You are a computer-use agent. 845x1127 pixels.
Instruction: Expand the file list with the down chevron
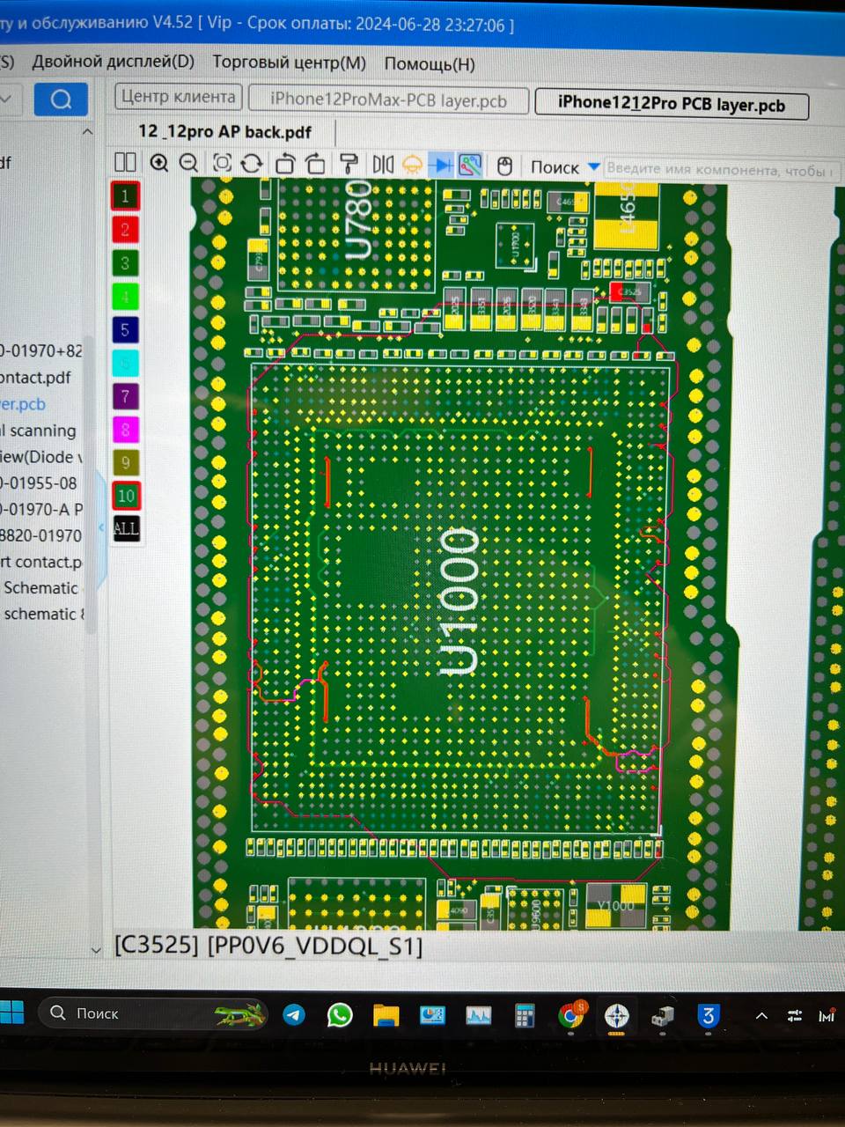coord(96,950)
